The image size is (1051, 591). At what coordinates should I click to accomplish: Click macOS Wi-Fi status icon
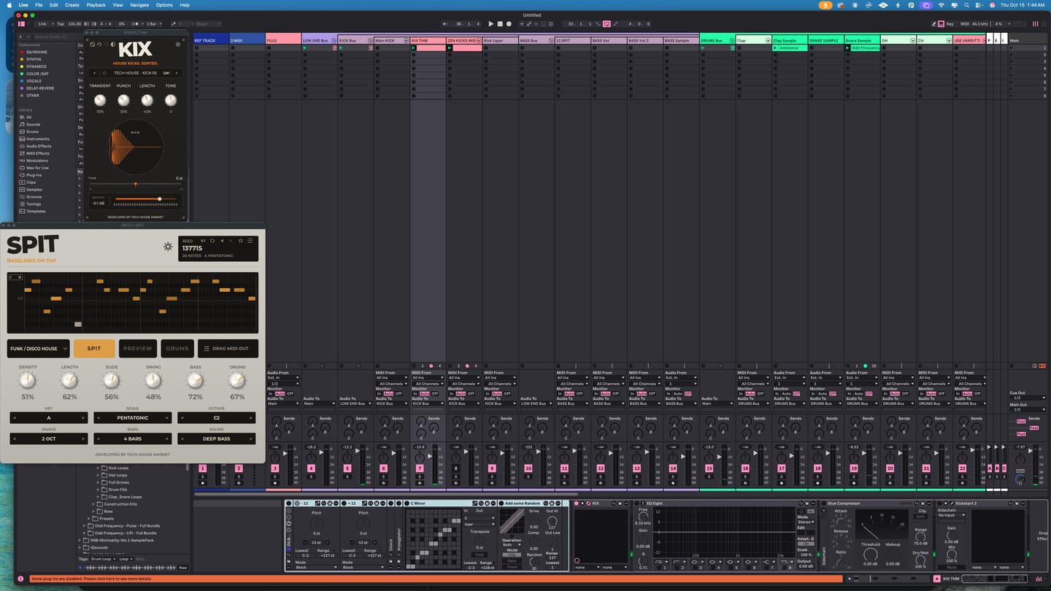[941, 4]
